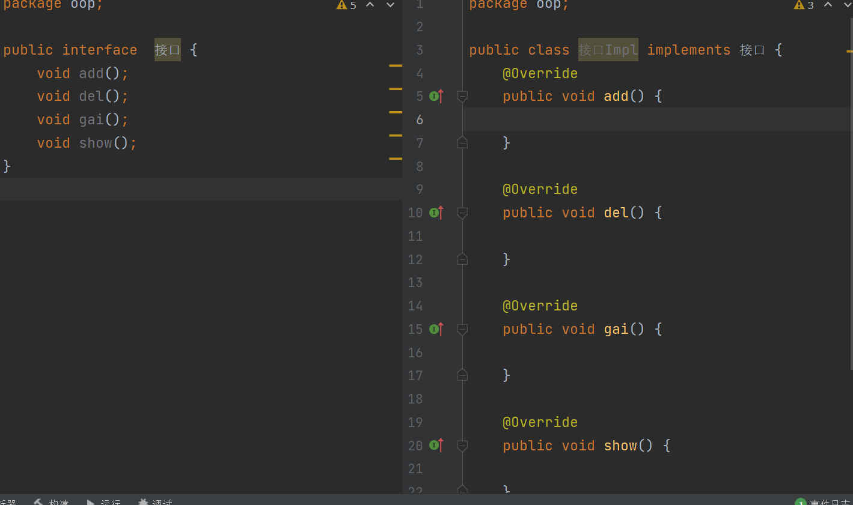The height and width of the screenshot is (505, 853).
Task: Collapse the add() method code block
Action: (x=462, y=96)
